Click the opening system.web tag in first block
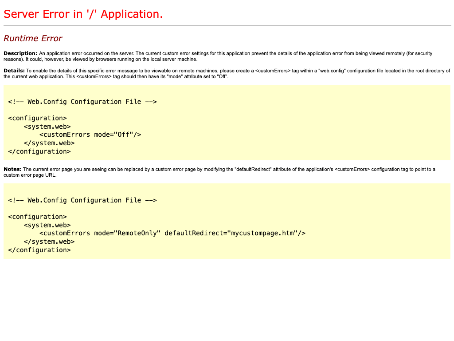Screen dimensions: 454x341 pyautogui.click(x=47, y=127)
